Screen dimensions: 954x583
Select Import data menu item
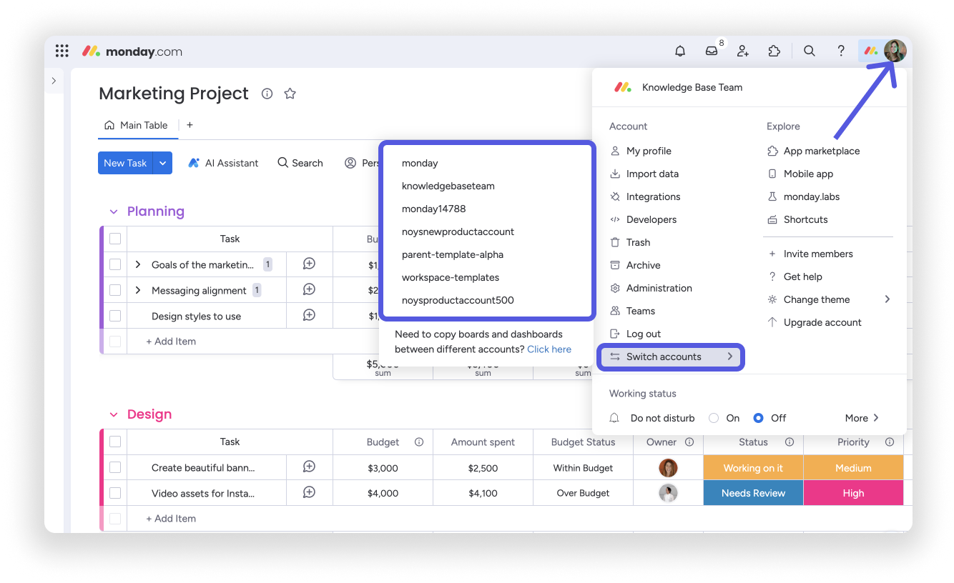644,174
